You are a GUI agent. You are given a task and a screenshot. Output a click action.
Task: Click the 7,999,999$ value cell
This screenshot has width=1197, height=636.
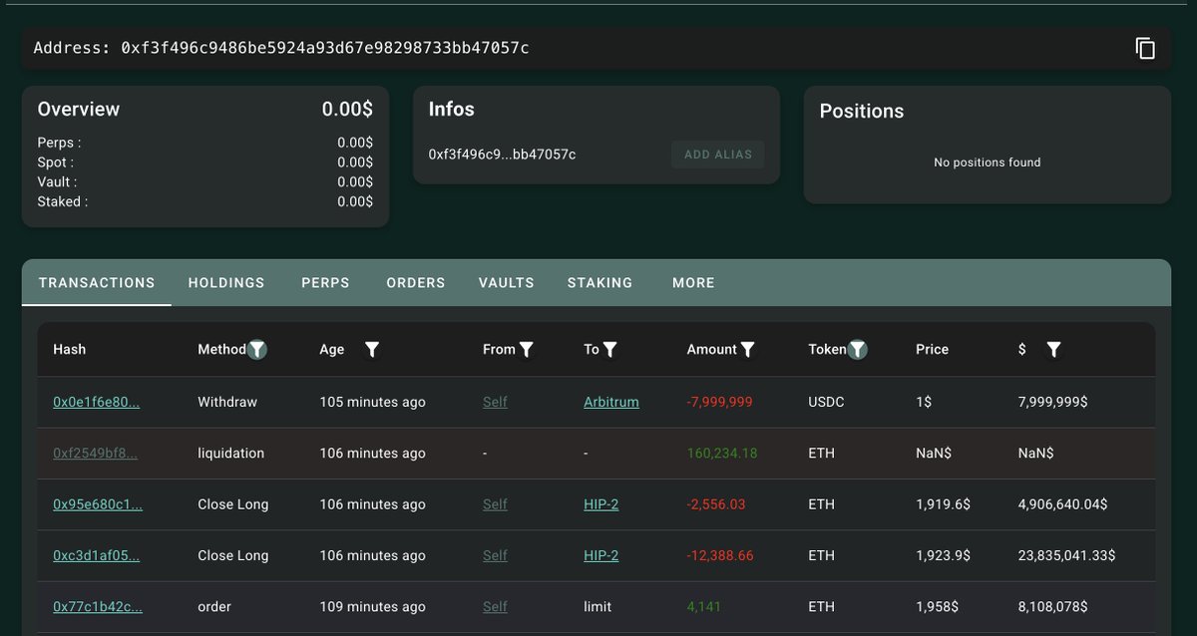(x=1052, y=402)
